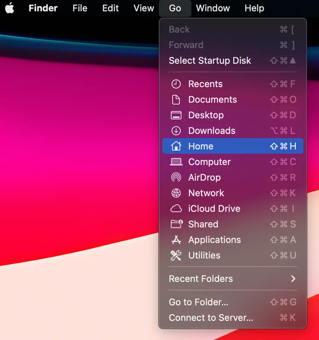Open the Apple menu
Viewport: 319px width, 340px height.
[10, 8]
